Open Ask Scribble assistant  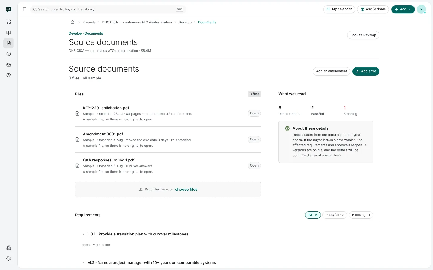373,9
